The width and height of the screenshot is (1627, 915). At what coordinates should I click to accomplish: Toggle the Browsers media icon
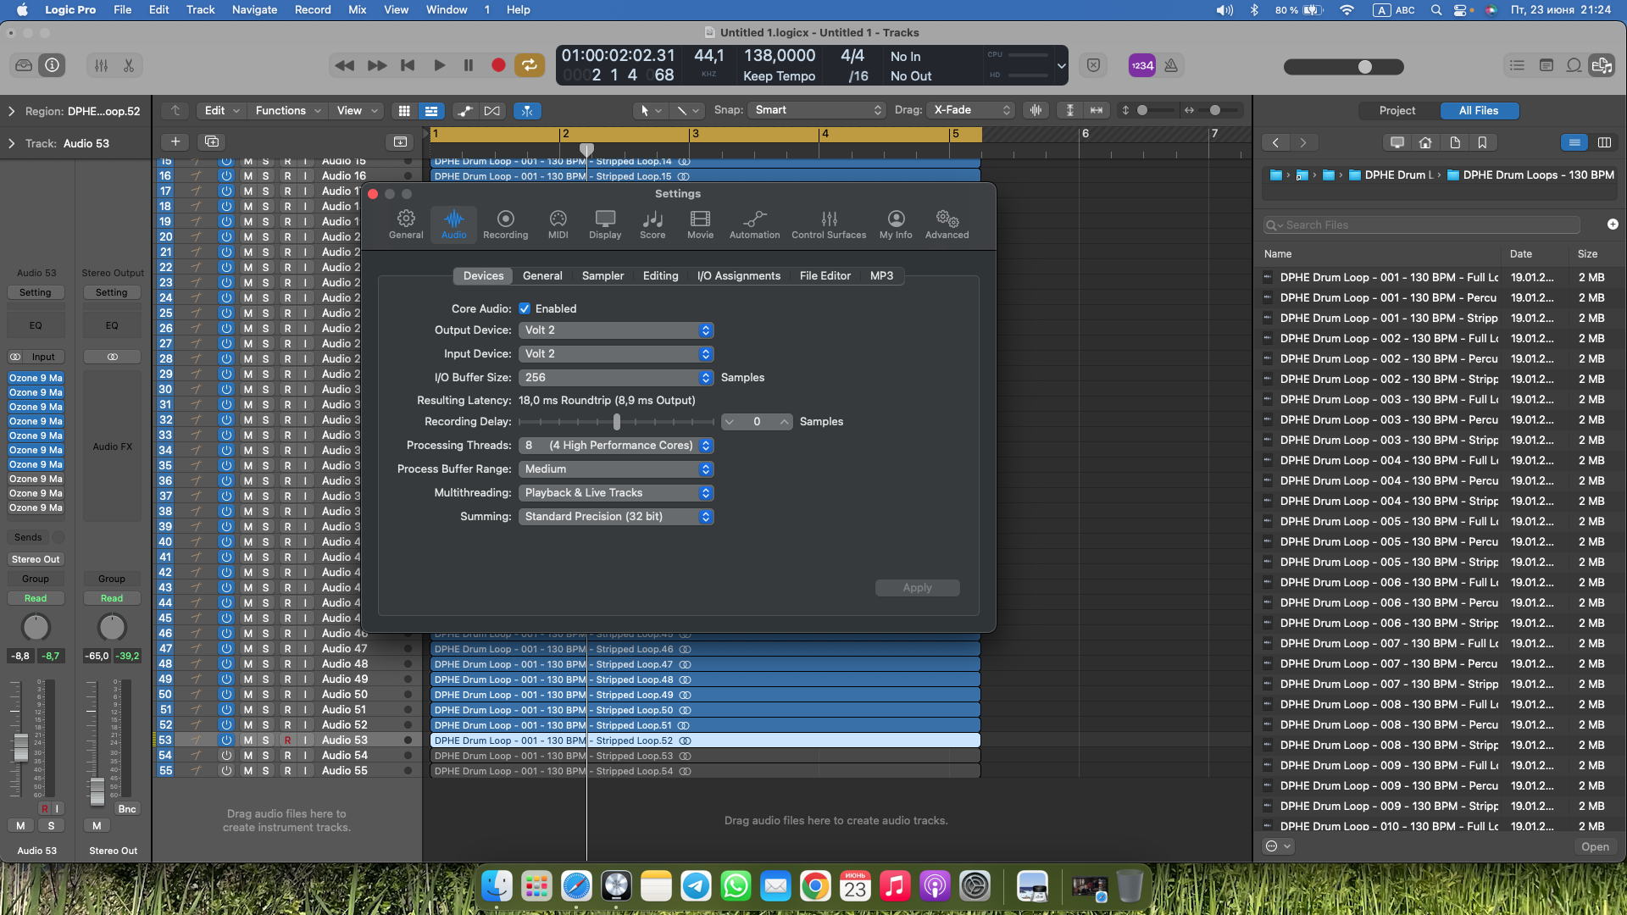pyautogui.click(x=1602, y=65)
